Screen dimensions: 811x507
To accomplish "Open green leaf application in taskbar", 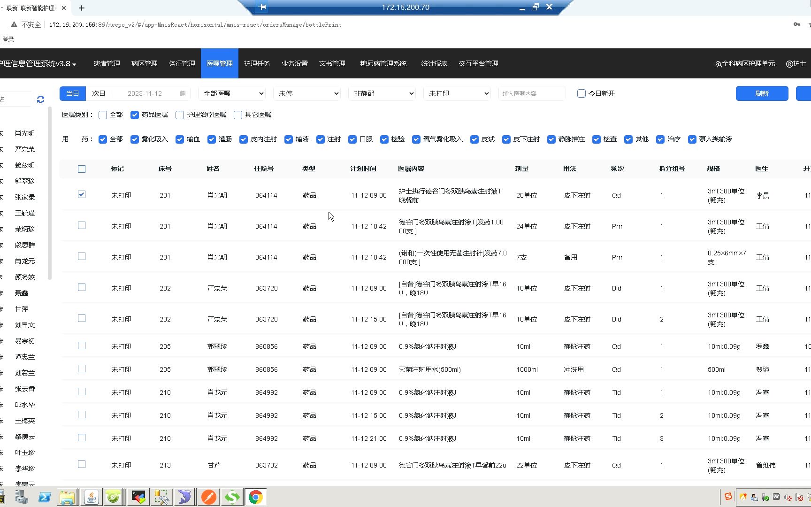I will [x=113, y=497].
